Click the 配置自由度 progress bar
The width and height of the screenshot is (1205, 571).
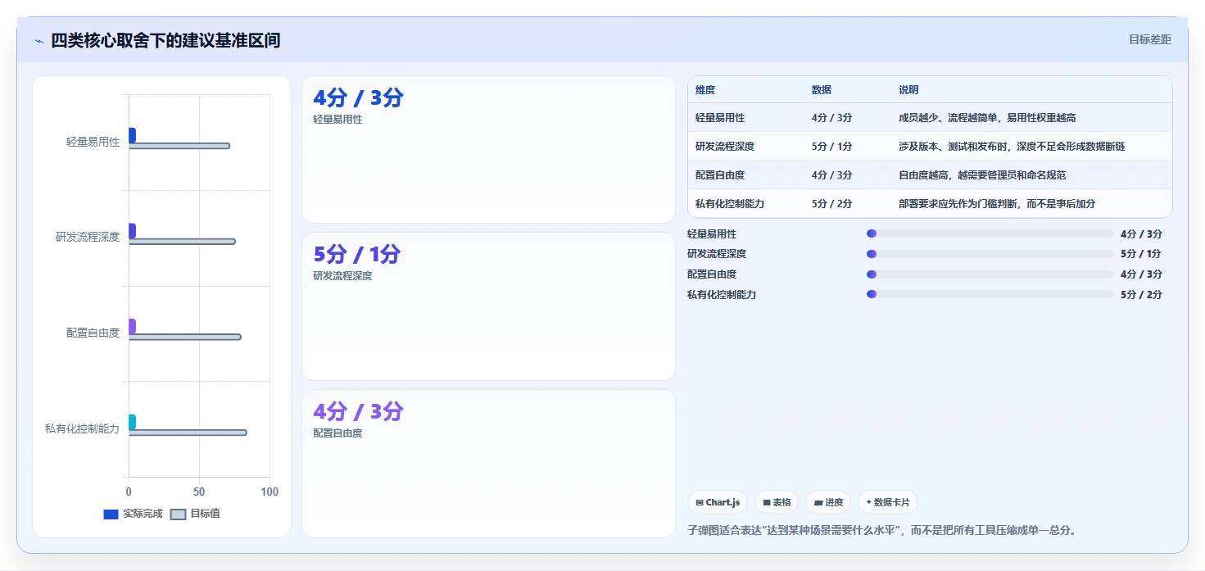tap(990, 274)
